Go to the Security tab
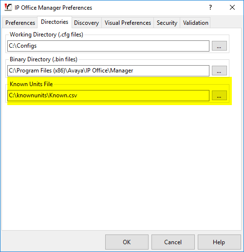The image size is (244, 252). [167, 23]
